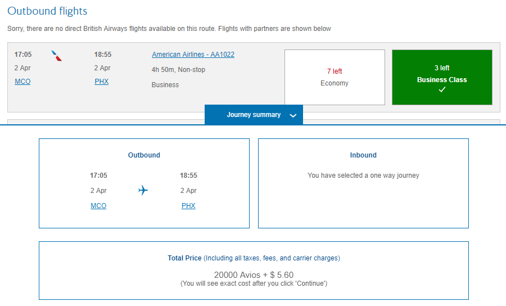Open PHX airport link in the flight row
The width and height of the screenshot is (506, 306).
(x=102, y=82)
